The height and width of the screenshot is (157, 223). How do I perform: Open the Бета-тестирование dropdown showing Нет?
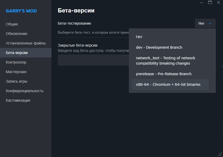pyautogui.click(x=205, y=23)
